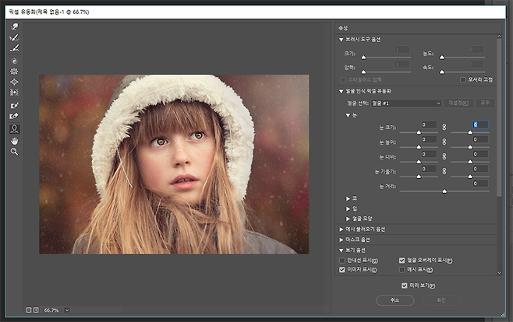513x322 pixels.
Task: Switch to the Hand tool
Action: point(14,140)
